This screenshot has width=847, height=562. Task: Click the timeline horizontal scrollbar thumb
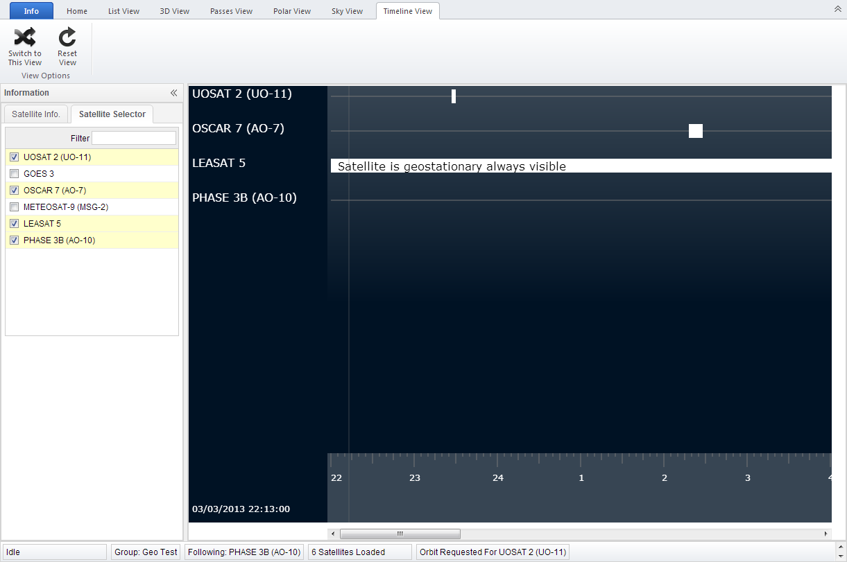pyautogui.click(x=400, y=534)
